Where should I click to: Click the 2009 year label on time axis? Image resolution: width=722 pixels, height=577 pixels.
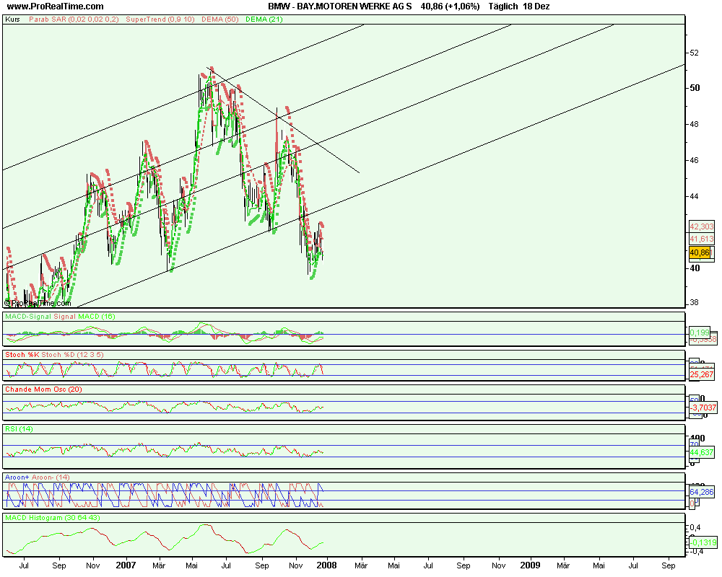click(x=529, y=565)
